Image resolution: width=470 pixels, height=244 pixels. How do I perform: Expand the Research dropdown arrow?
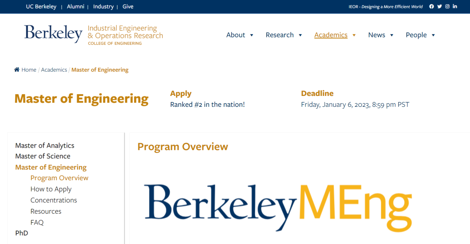[300, 35]
